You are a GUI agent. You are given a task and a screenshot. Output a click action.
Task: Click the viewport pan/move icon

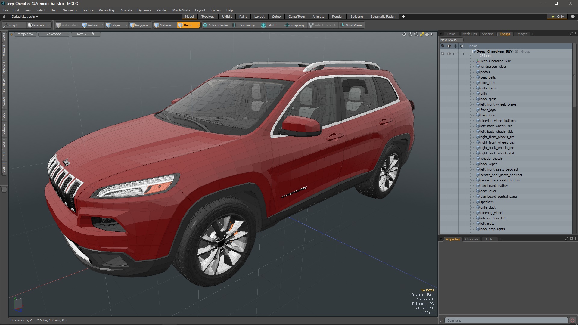tap(404, 34)
